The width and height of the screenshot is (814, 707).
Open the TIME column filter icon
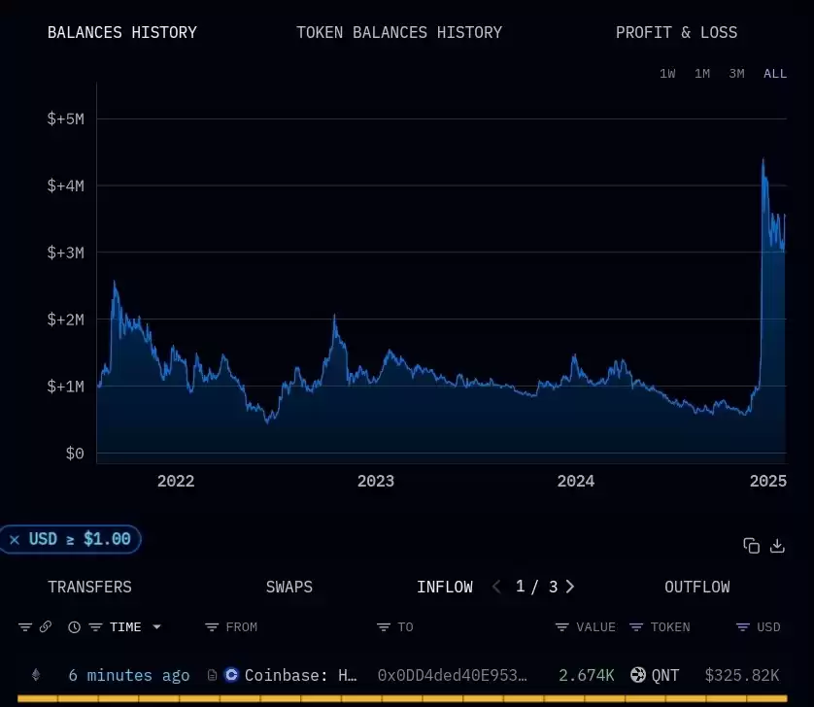(x=95, y=627)
